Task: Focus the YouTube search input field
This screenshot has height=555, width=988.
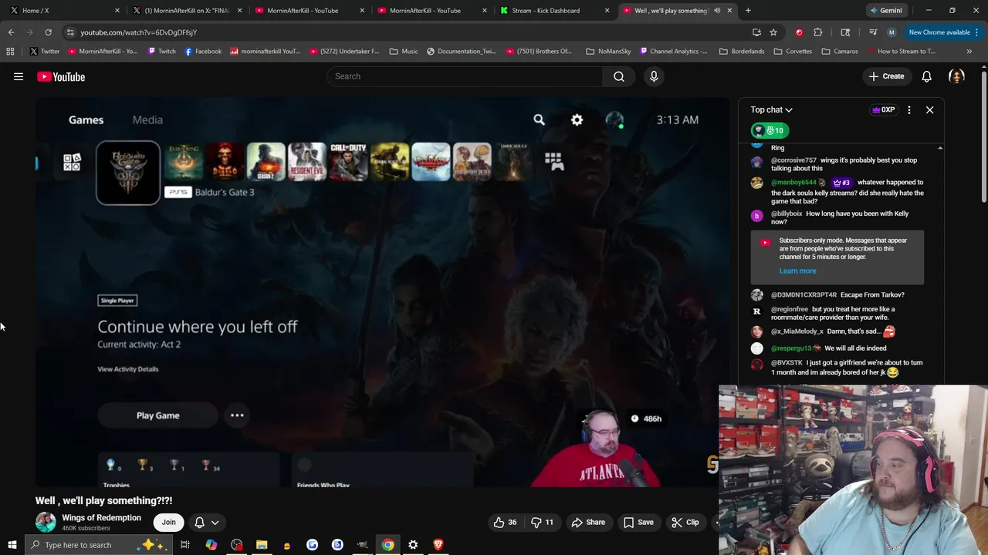Action: click(465, 76)
